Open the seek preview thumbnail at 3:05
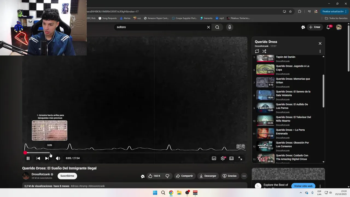The width and height of the screenshot is (350, 197). tap(49, 131)
